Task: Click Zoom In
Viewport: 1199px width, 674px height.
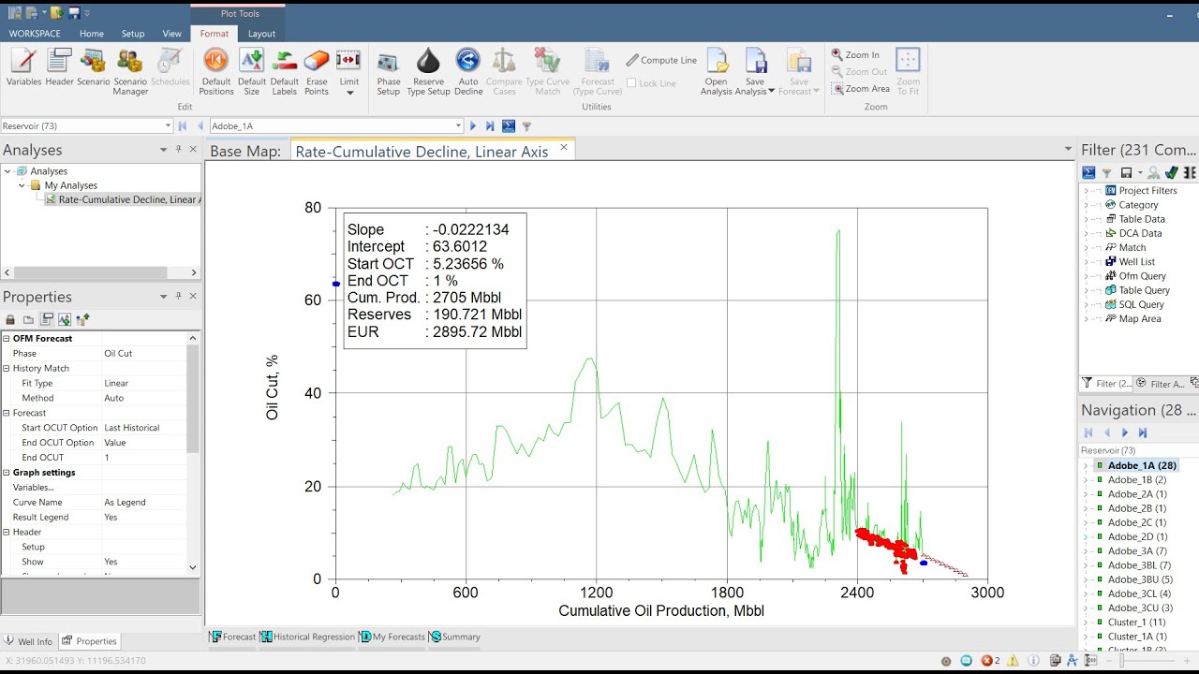Action: [x=855, y=54]
